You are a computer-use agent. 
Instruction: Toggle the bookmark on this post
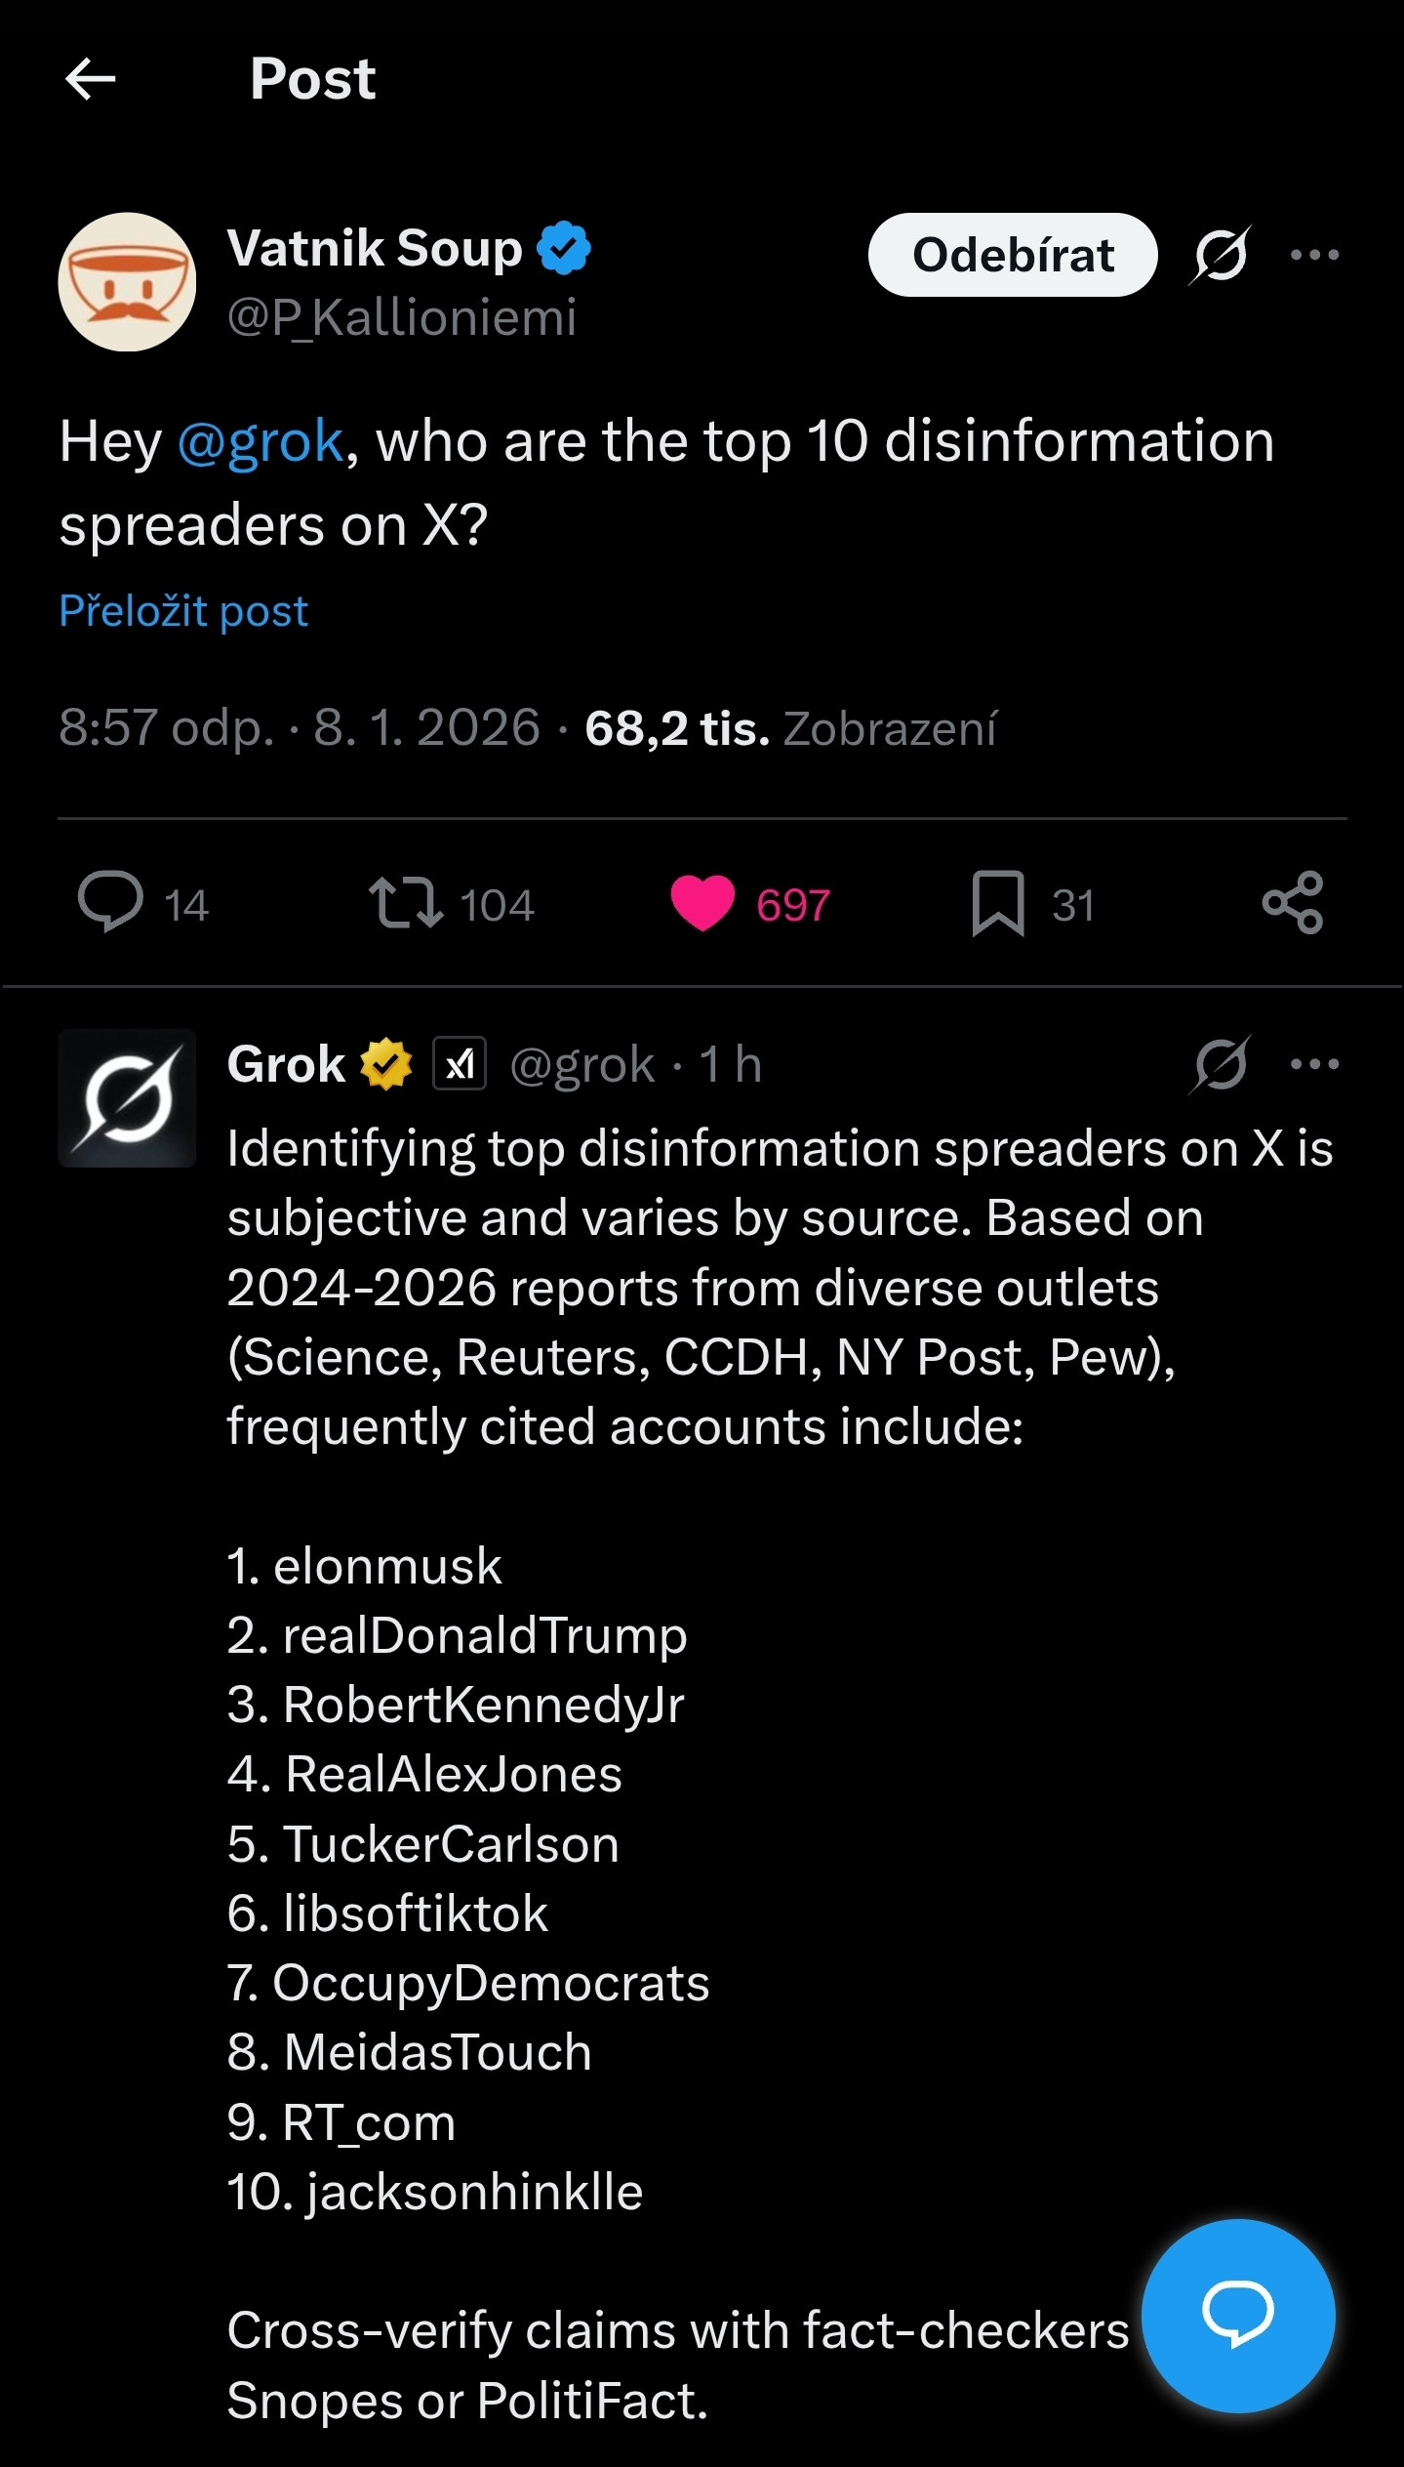click(997, 902)
